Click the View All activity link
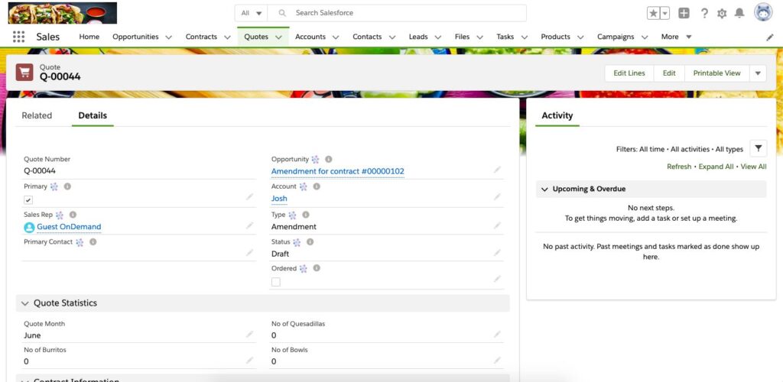 click(x=753, y=167)
